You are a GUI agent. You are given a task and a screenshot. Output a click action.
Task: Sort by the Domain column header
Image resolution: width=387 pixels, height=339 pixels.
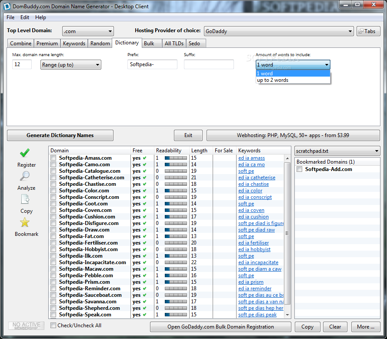pyautogui.click(x=89, y=151)
